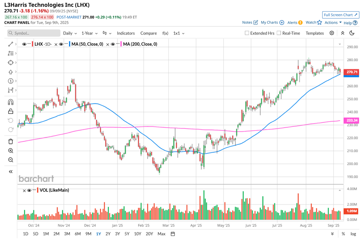The height and width of the screenshot is (239, 364).
Task: Remove the VOL indicator
Action: point(24,191)
